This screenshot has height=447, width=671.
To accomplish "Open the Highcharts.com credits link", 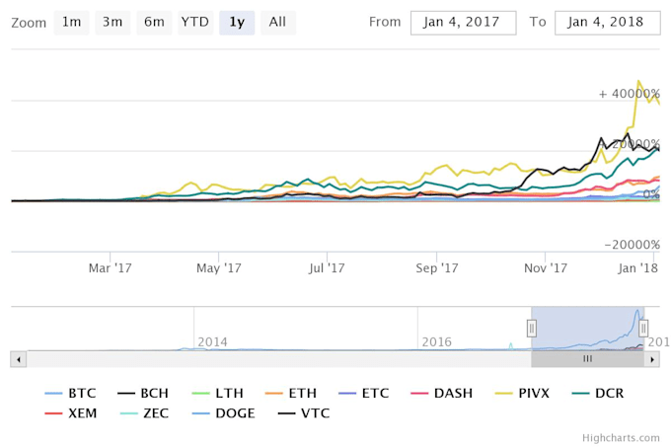I will coord(621,437).
